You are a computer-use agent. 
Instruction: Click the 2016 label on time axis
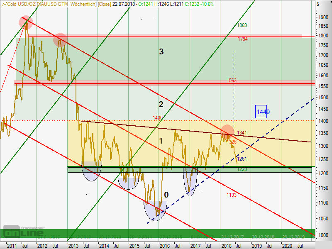(x=165, y=246)
